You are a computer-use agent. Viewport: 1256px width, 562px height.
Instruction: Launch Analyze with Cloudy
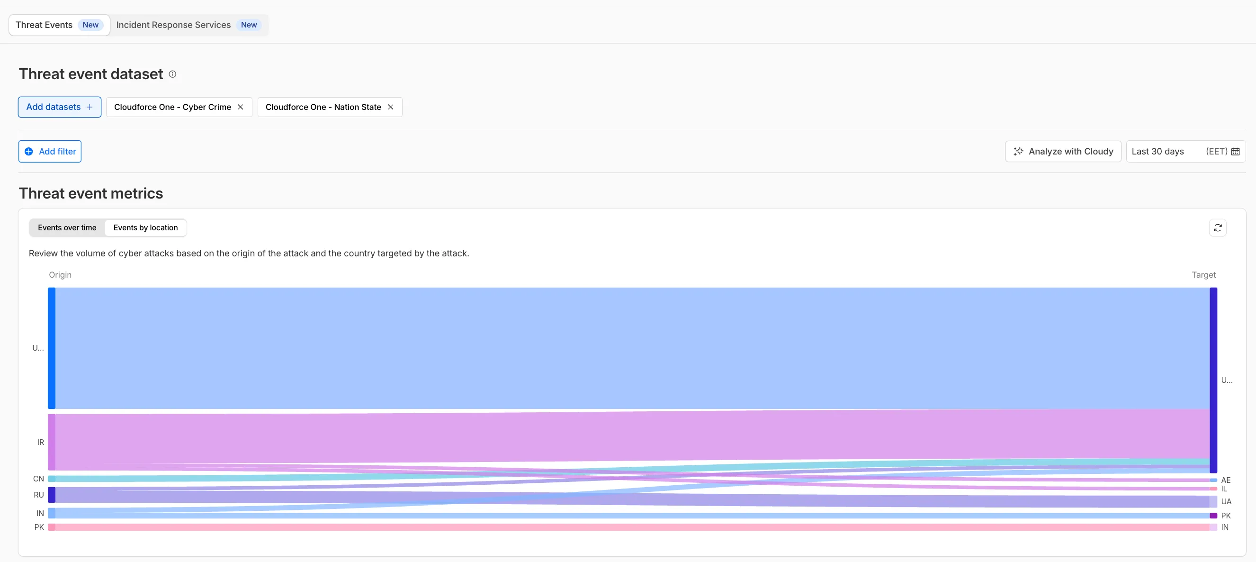point(1063,151)
